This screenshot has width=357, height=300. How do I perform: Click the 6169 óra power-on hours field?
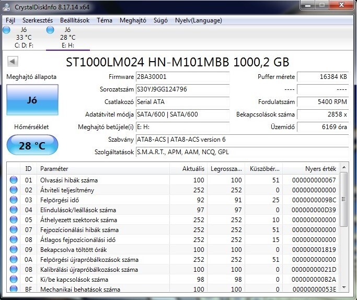[x=323, y=127]
